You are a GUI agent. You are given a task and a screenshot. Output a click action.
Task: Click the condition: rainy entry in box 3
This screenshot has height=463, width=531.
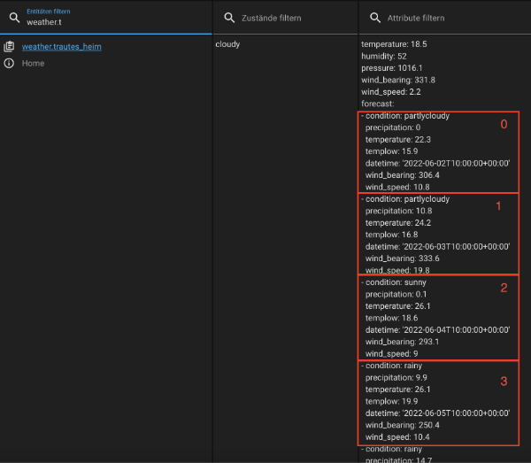[x=395, y=366]
